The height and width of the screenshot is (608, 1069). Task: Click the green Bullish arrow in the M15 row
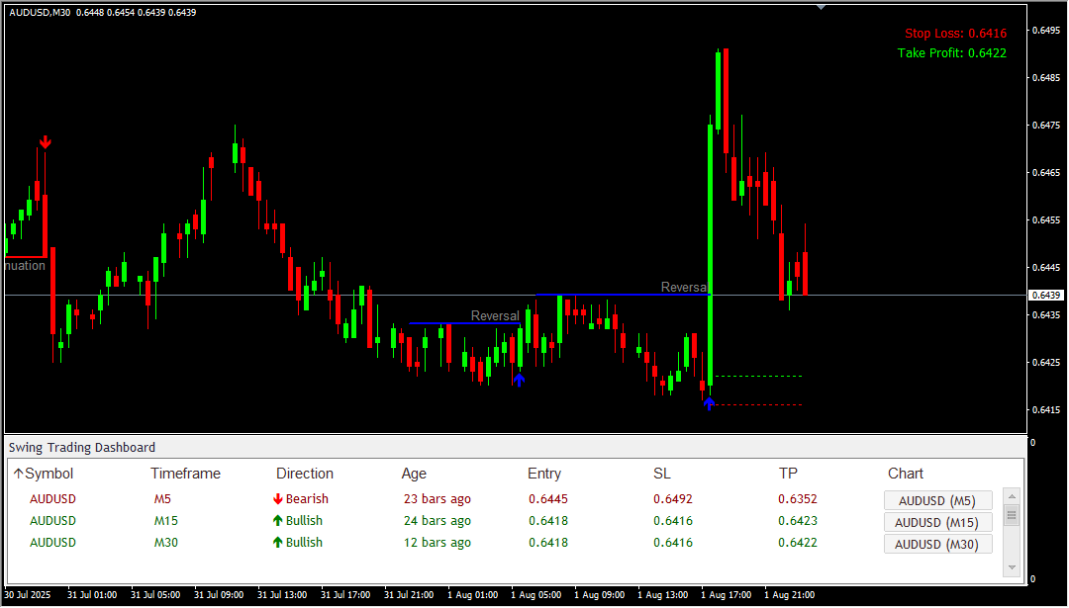[x=278, y=521]
